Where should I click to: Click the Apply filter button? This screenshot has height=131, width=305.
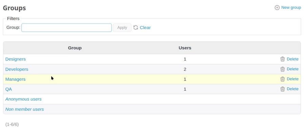[x=122, y=28]
